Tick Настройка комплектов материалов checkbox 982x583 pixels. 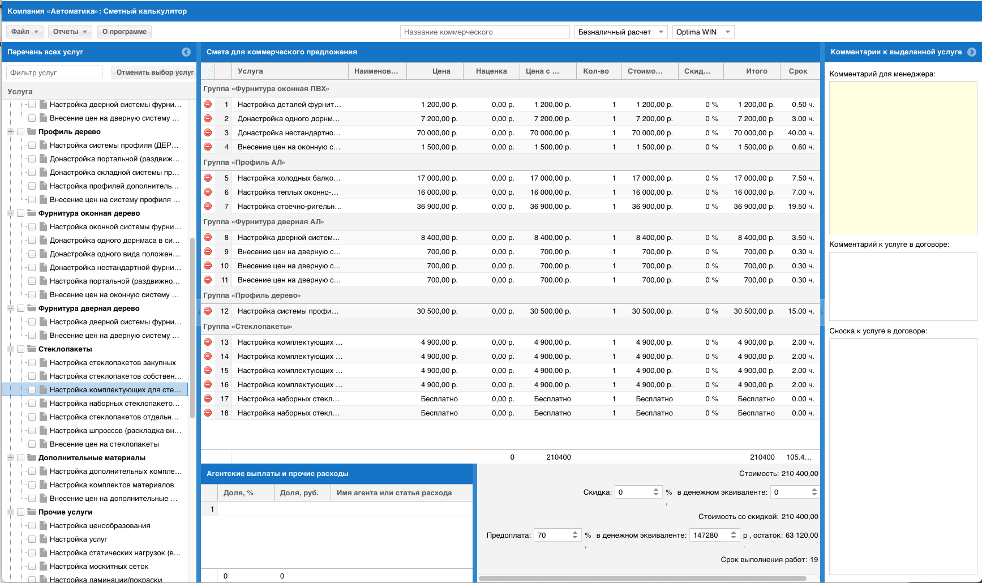pyautogui.click(x=32, y=485)
